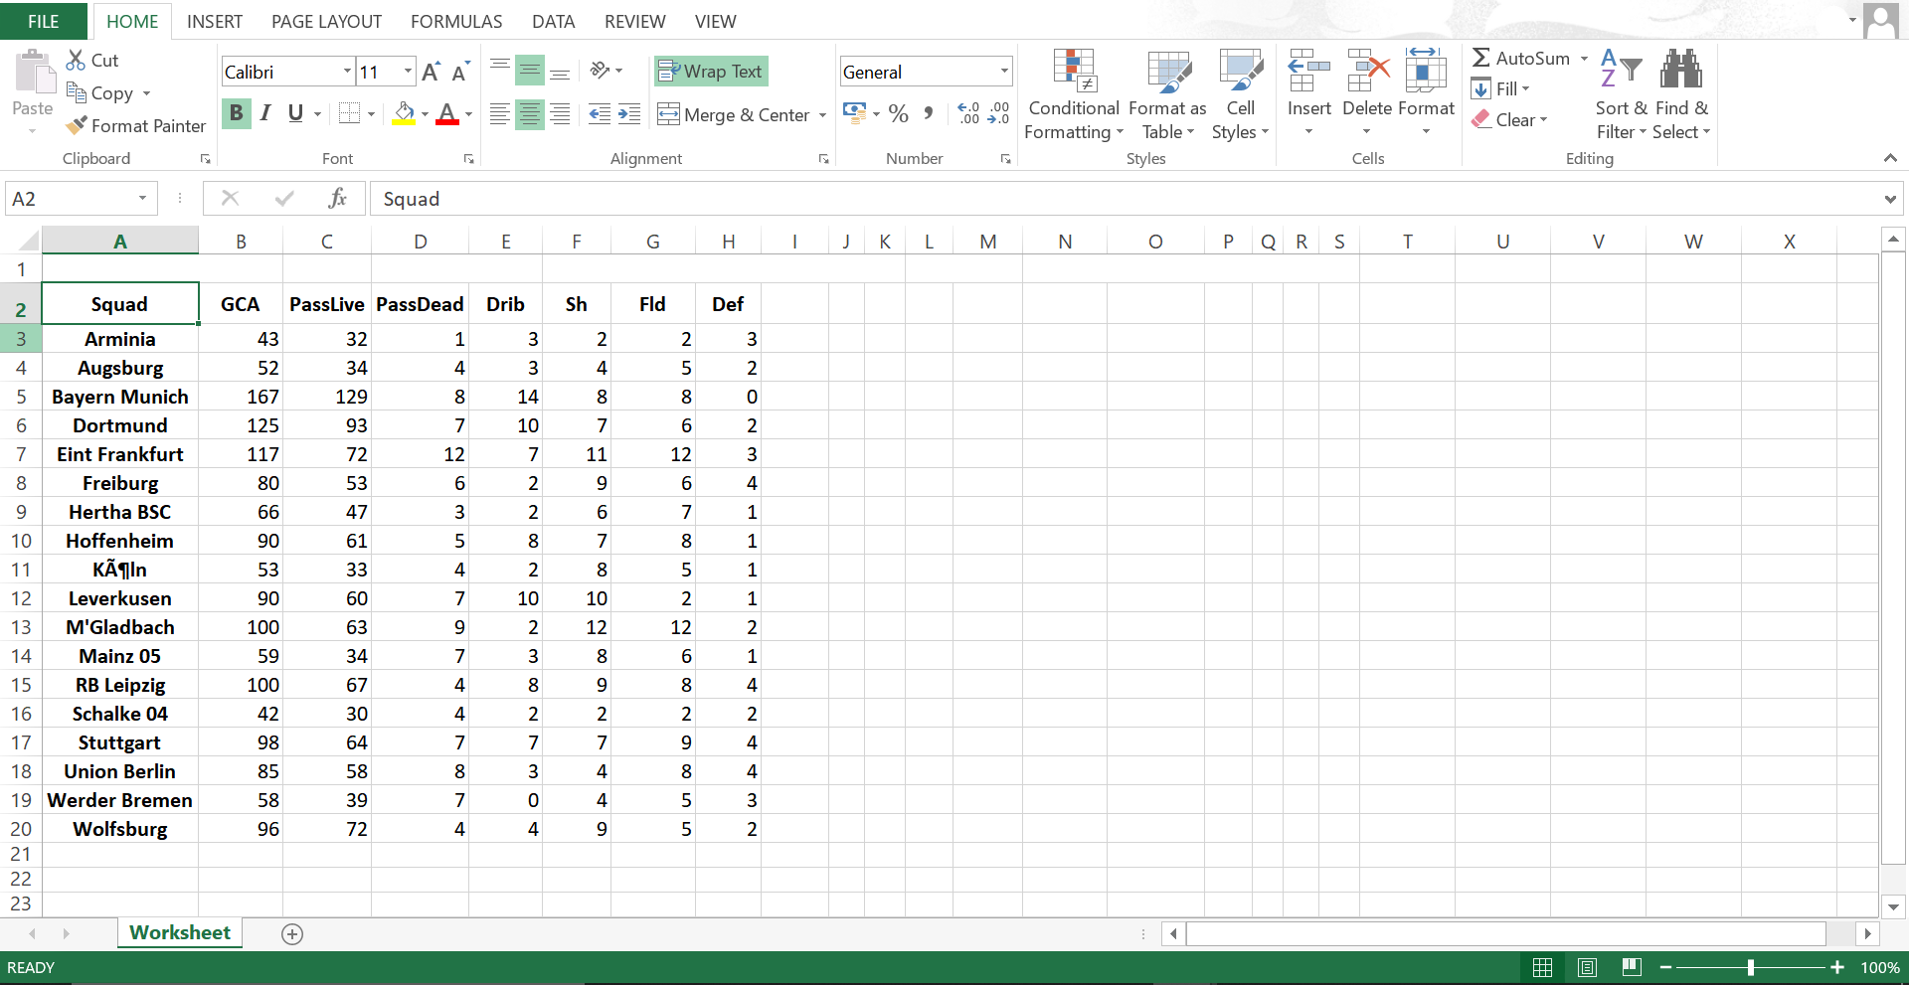Increase font size with large A icon

point(431,72)
